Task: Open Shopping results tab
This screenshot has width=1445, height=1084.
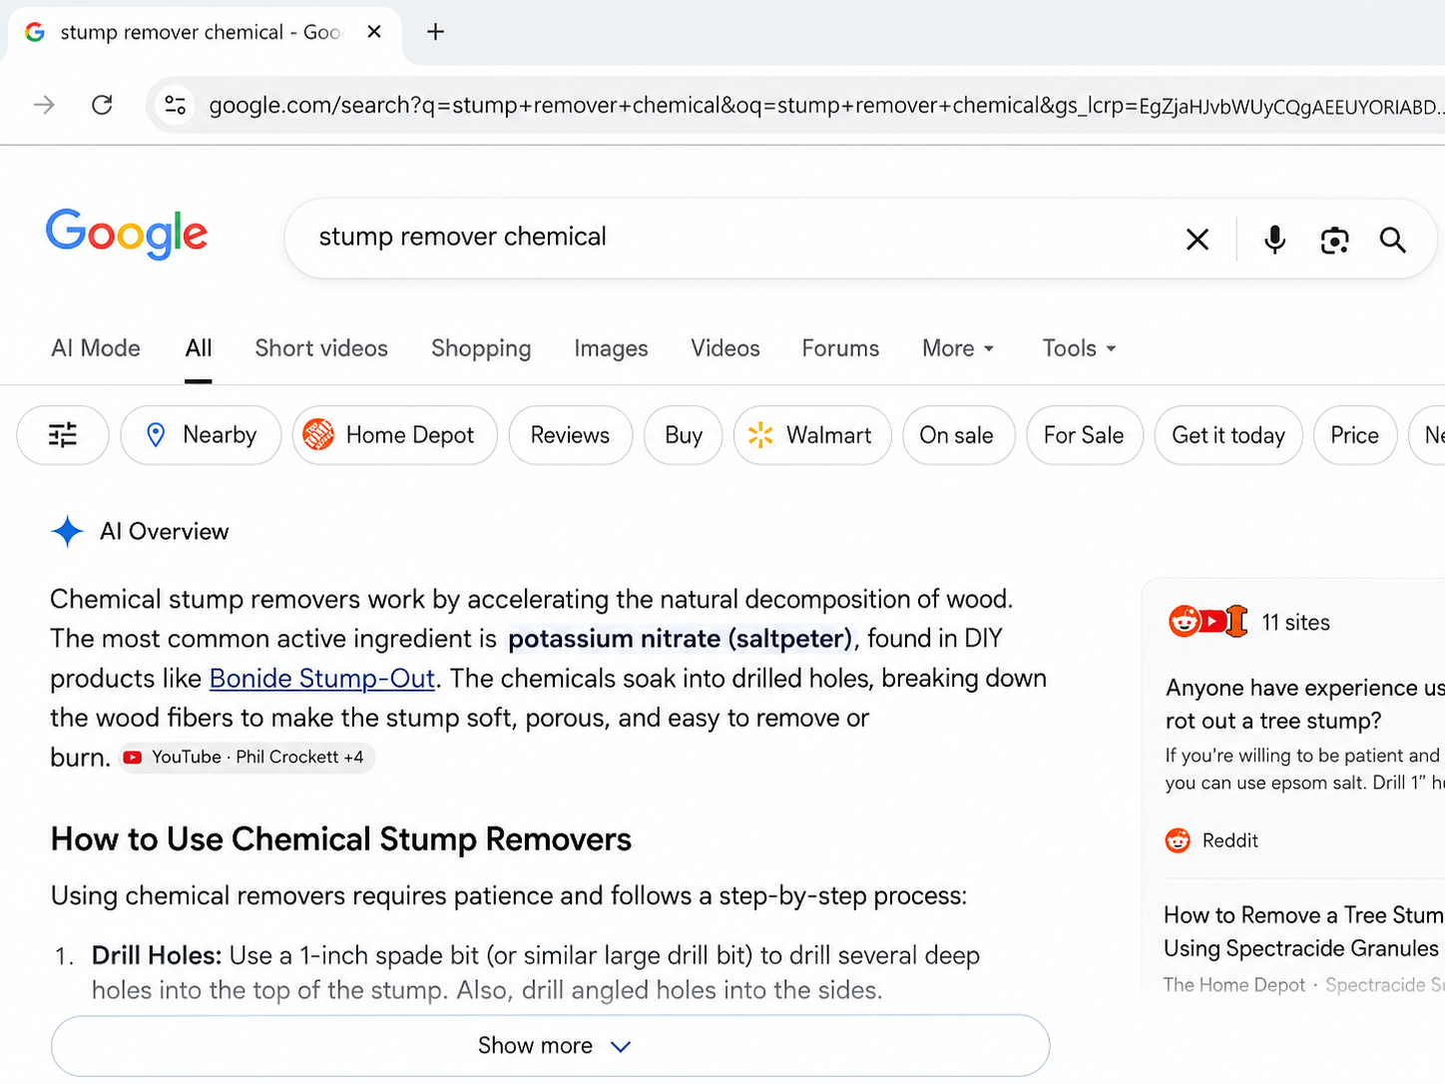Action: pos(481,348)
